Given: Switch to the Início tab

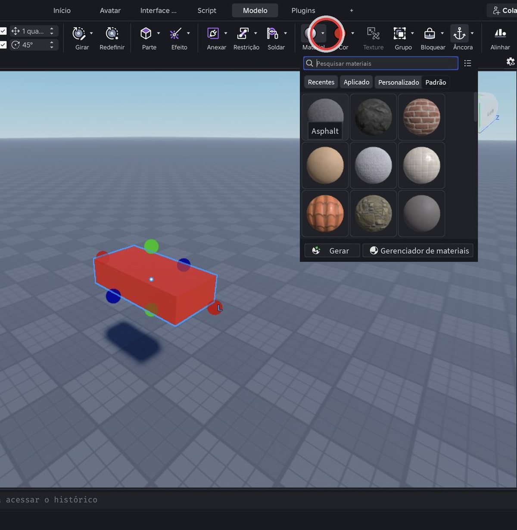Looking at the screenshot, I should 62,10.
